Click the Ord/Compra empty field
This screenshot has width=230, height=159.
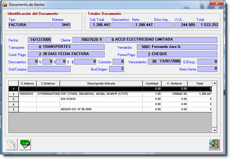click(x=49, y=69)
